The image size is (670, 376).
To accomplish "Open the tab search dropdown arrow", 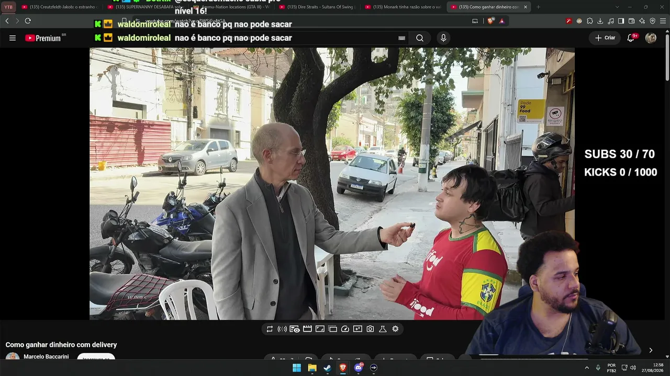I will click(x=617, y=7).
